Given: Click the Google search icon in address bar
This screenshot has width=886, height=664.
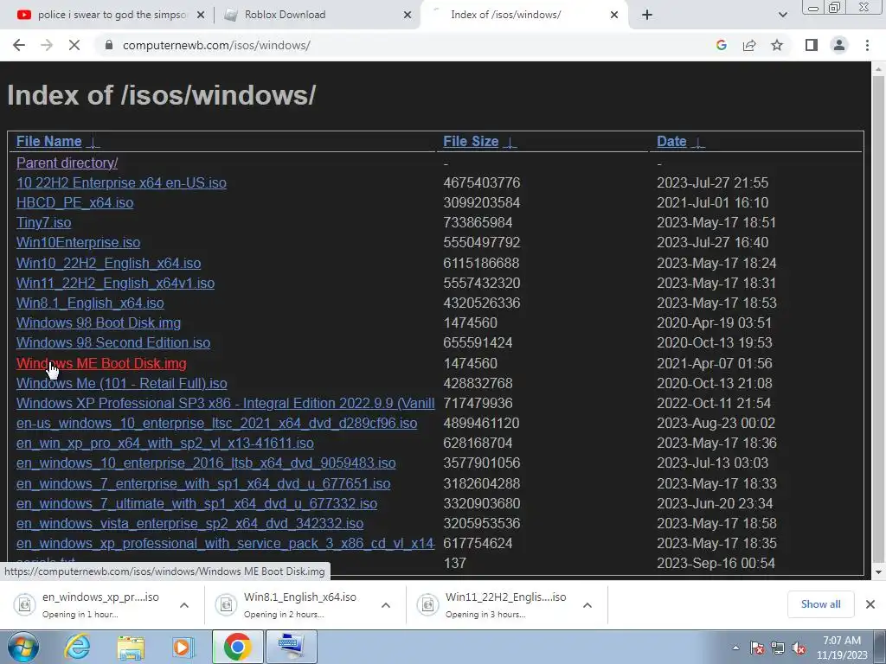Looking at the screenshot, I should (721, 45).
